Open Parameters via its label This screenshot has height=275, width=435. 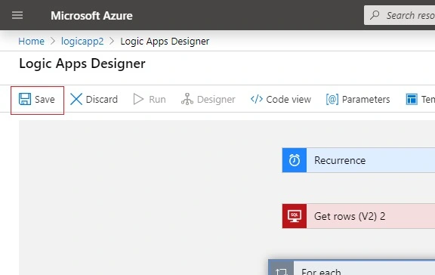click(x=366, y=99)
